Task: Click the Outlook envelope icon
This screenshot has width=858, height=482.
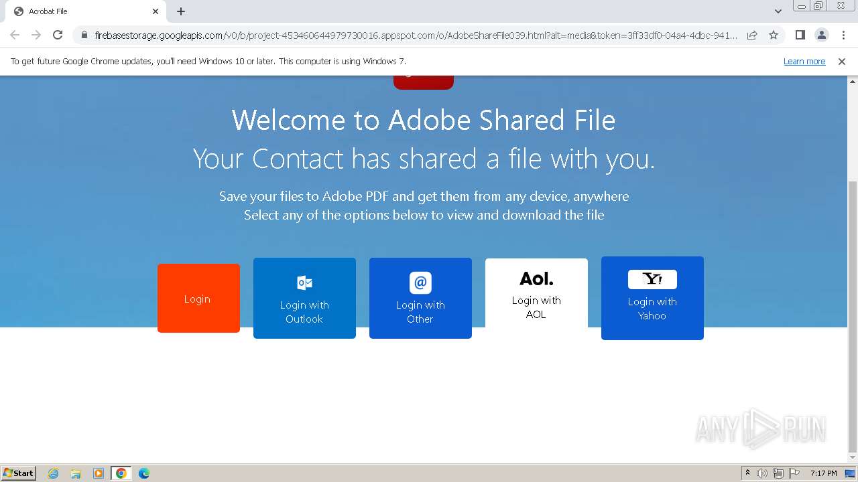Action: coord(304,283)
